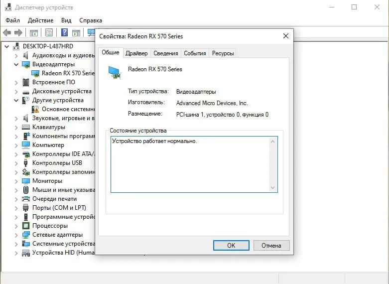The height and width of the screenshot is (284, 389).
Task: Click the Аудиовходы speaker icon
Action: pos(25,55)
